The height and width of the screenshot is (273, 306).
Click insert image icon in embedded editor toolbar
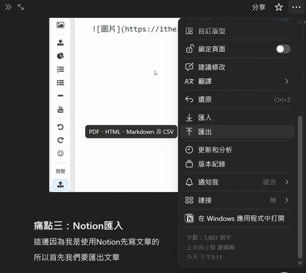tap(60, 25)
